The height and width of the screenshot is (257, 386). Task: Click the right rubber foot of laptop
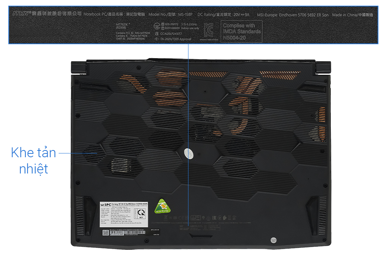[312, 216]
